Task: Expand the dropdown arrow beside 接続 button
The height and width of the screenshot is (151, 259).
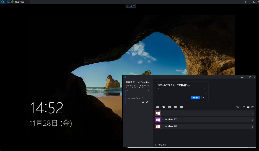Action: point(204,97)
